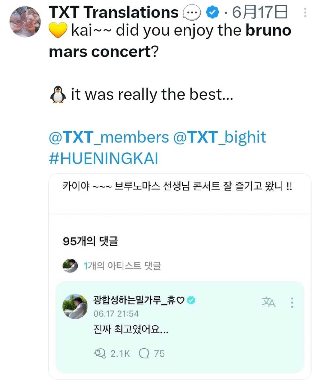Click the cheer reaction icon showing 2.1K
This screenshot has height=384, width=321.
point(100,353)
